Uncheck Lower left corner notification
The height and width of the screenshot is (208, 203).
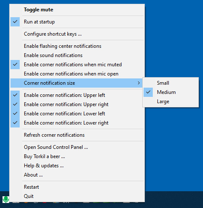pyautogui.click(x=77, y=114)
